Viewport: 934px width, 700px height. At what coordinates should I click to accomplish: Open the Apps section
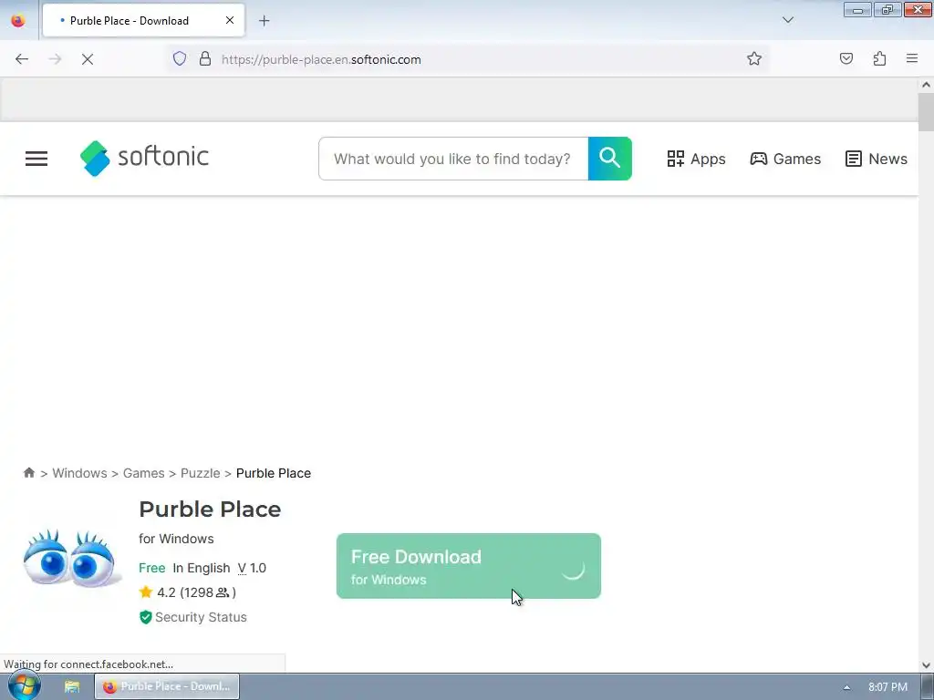(696, 159)
